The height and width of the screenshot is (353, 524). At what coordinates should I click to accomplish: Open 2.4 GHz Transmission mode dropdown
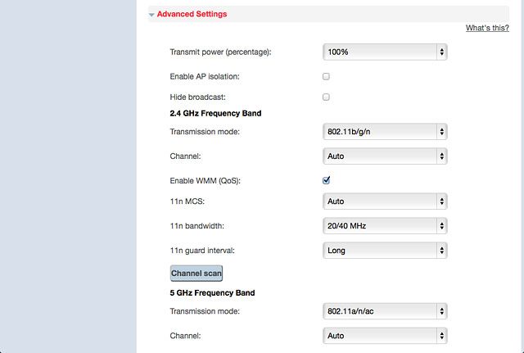click(x=385, y=132)
